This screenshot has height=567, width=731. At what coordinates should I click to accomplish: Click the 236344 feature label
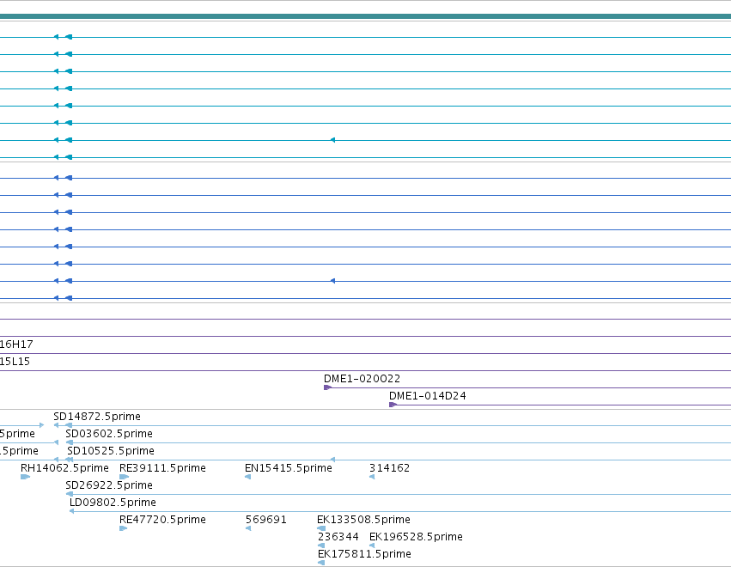[338, 537]
